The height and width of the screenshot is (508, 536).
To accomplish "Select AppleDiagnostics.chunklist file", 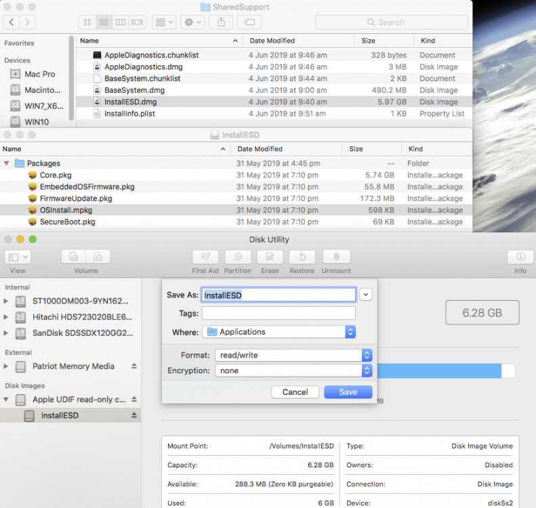I will [274, 55].
